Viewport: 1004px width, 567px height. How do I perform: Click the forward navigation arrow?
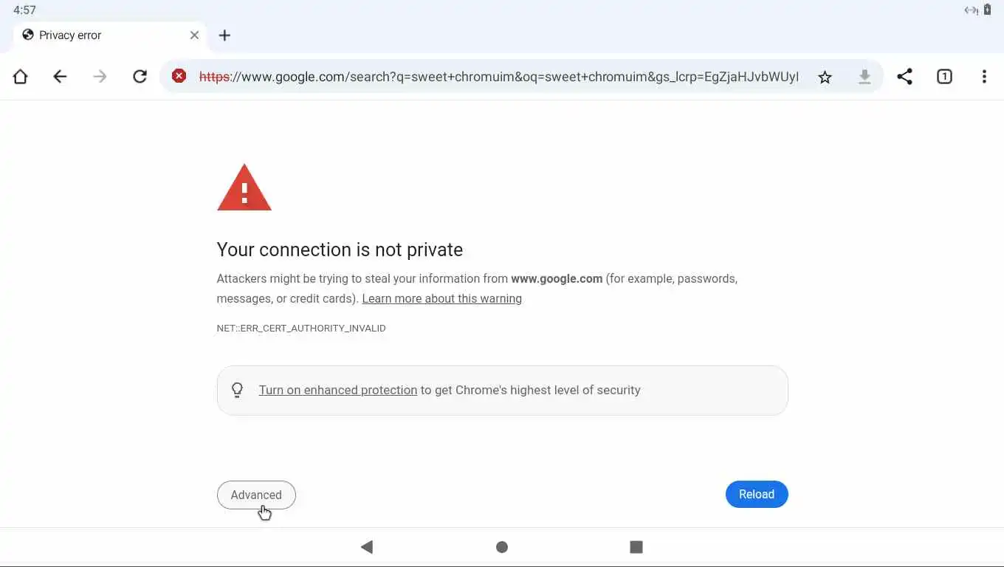click(100, 77)
